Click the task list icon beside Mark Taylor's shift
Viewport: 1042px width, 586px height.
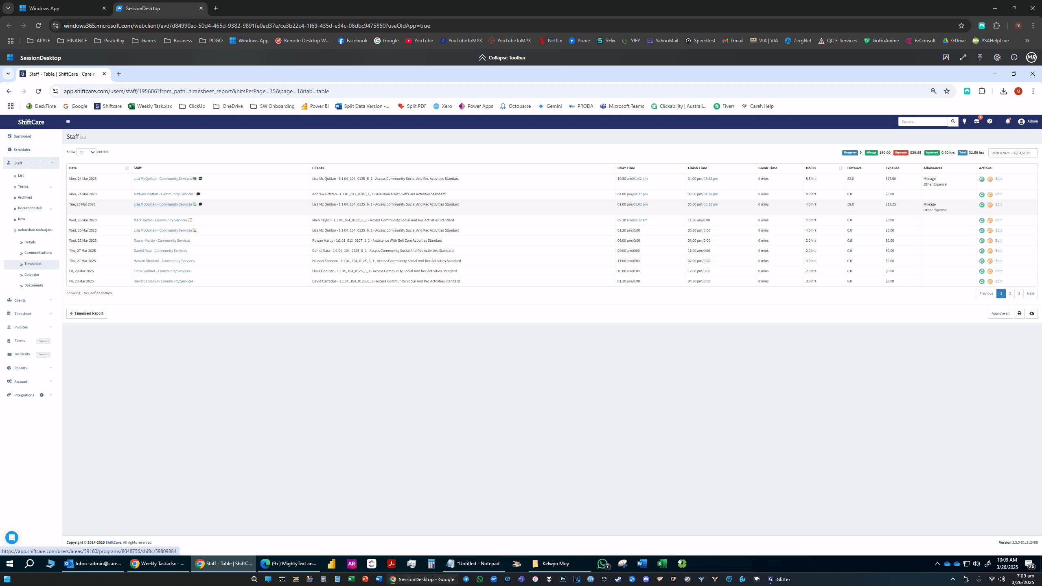point(190,220)
